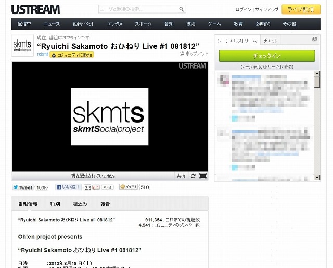Open ゲーム category

214,24
